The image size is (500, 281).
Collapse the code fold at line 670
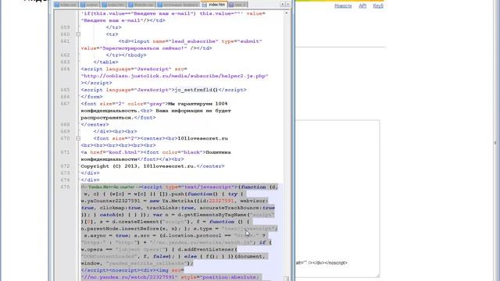tap(78, 139)
